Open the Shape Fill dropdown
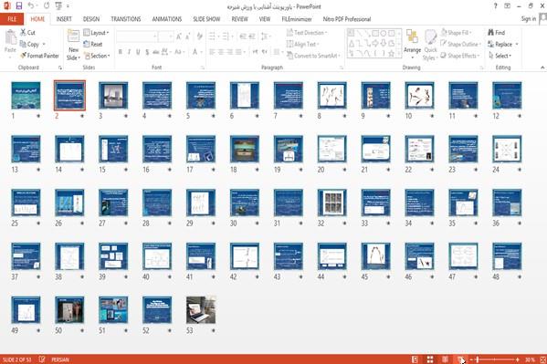The width and height of the screenshot is (547, 364). tap(457, 33)
